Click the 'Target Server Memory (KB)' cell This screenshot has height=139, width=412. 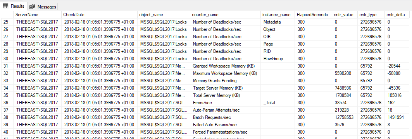pyautogui.click(x=226, y=88)
